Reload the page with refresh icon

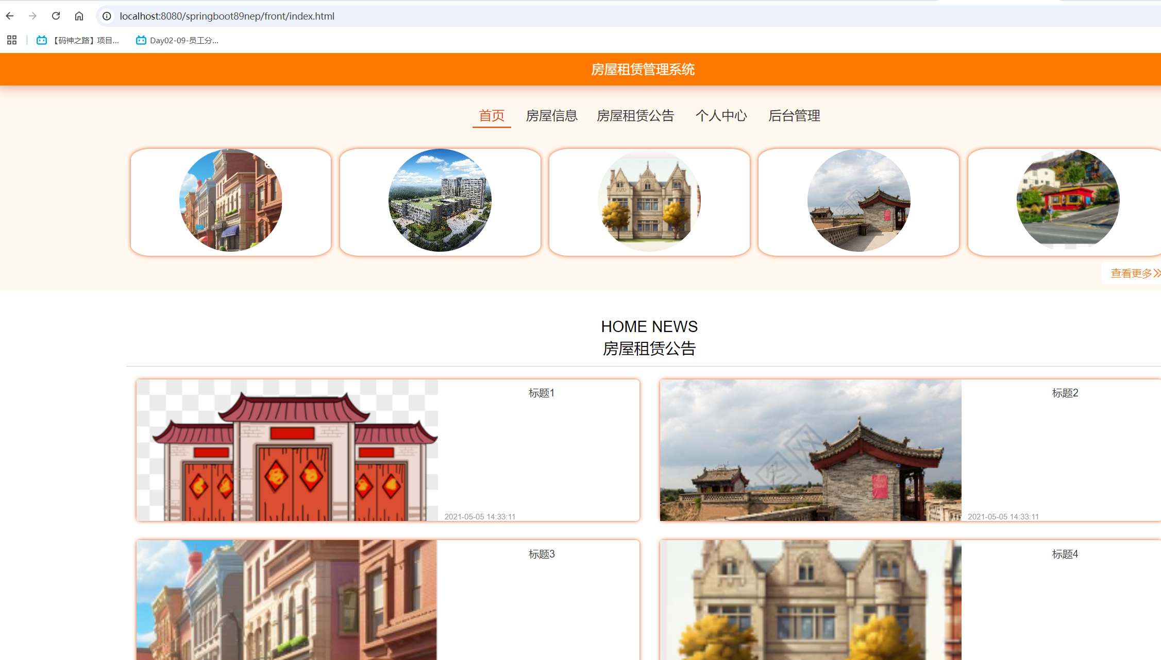56,16
